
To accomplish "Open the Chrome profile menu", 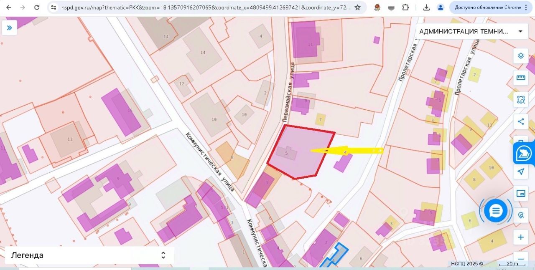I will tap(441, 8).
